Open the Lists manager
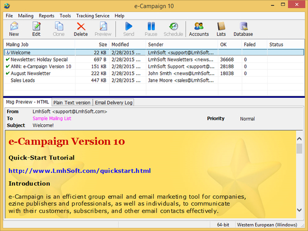308x231 pixels. click(221, 29)
